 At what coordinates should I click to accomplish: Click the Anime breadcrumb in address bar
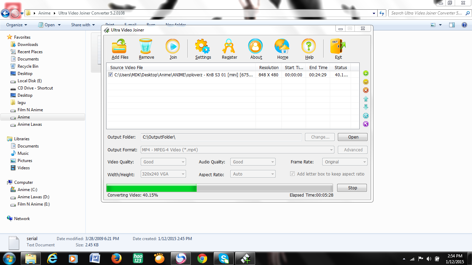coord(44,13)
